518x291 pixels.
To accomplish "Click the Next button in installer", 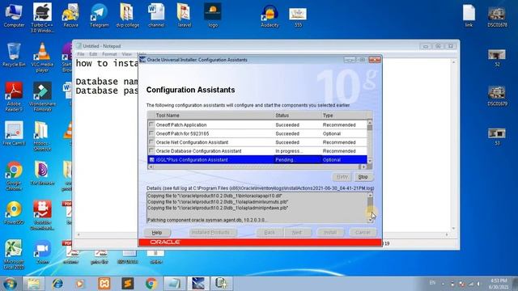I will 297,233.
